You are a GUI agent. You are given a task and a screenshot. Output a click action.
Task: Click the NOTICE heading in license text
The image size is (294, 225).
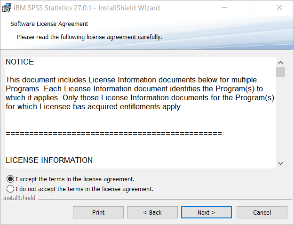pos(20,62)
